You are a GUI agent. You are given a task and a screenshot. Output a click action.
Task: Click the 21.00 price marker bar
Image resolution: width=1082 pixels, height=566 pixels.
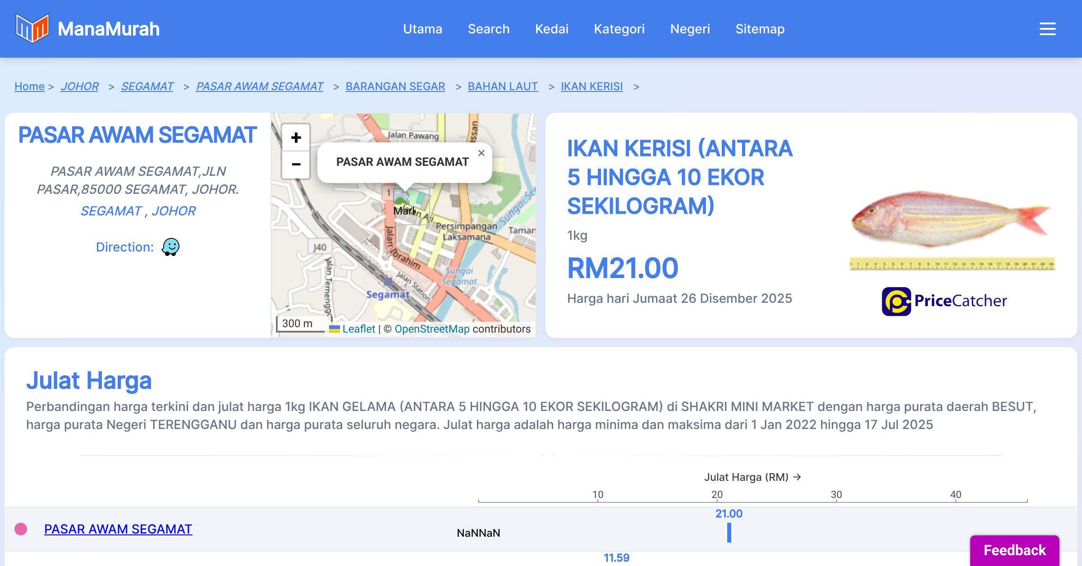click(729, 533)
